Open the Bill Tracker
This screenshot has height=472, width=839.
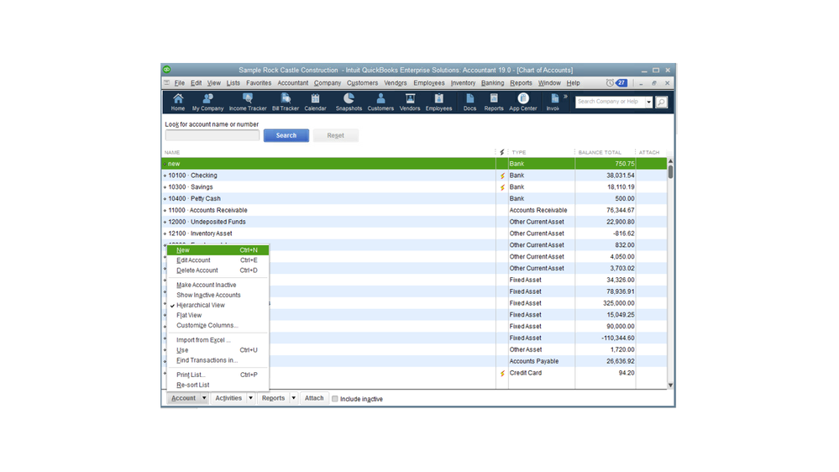tap(286, 102)
